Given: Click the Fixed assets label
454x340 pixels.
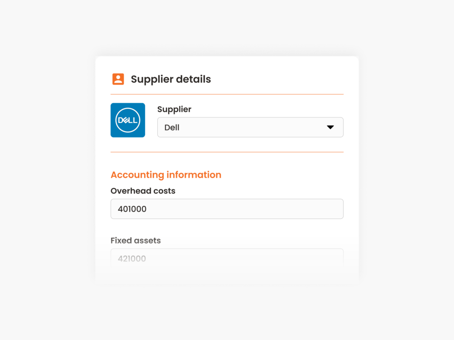Looking at the screenshot, I should point(136,240).
